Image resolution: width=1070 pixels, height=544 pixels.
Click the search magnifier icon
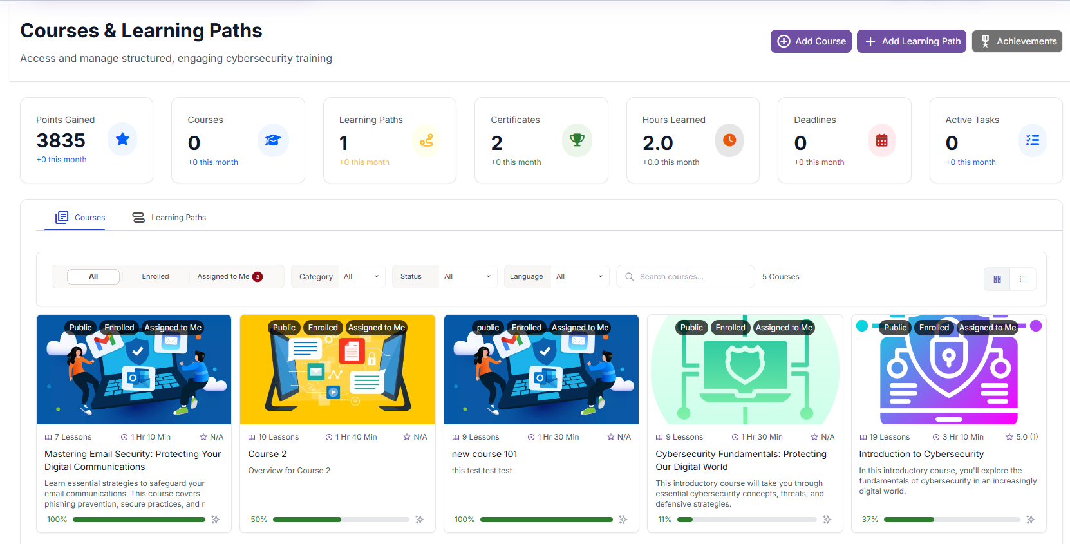[629, 277]
